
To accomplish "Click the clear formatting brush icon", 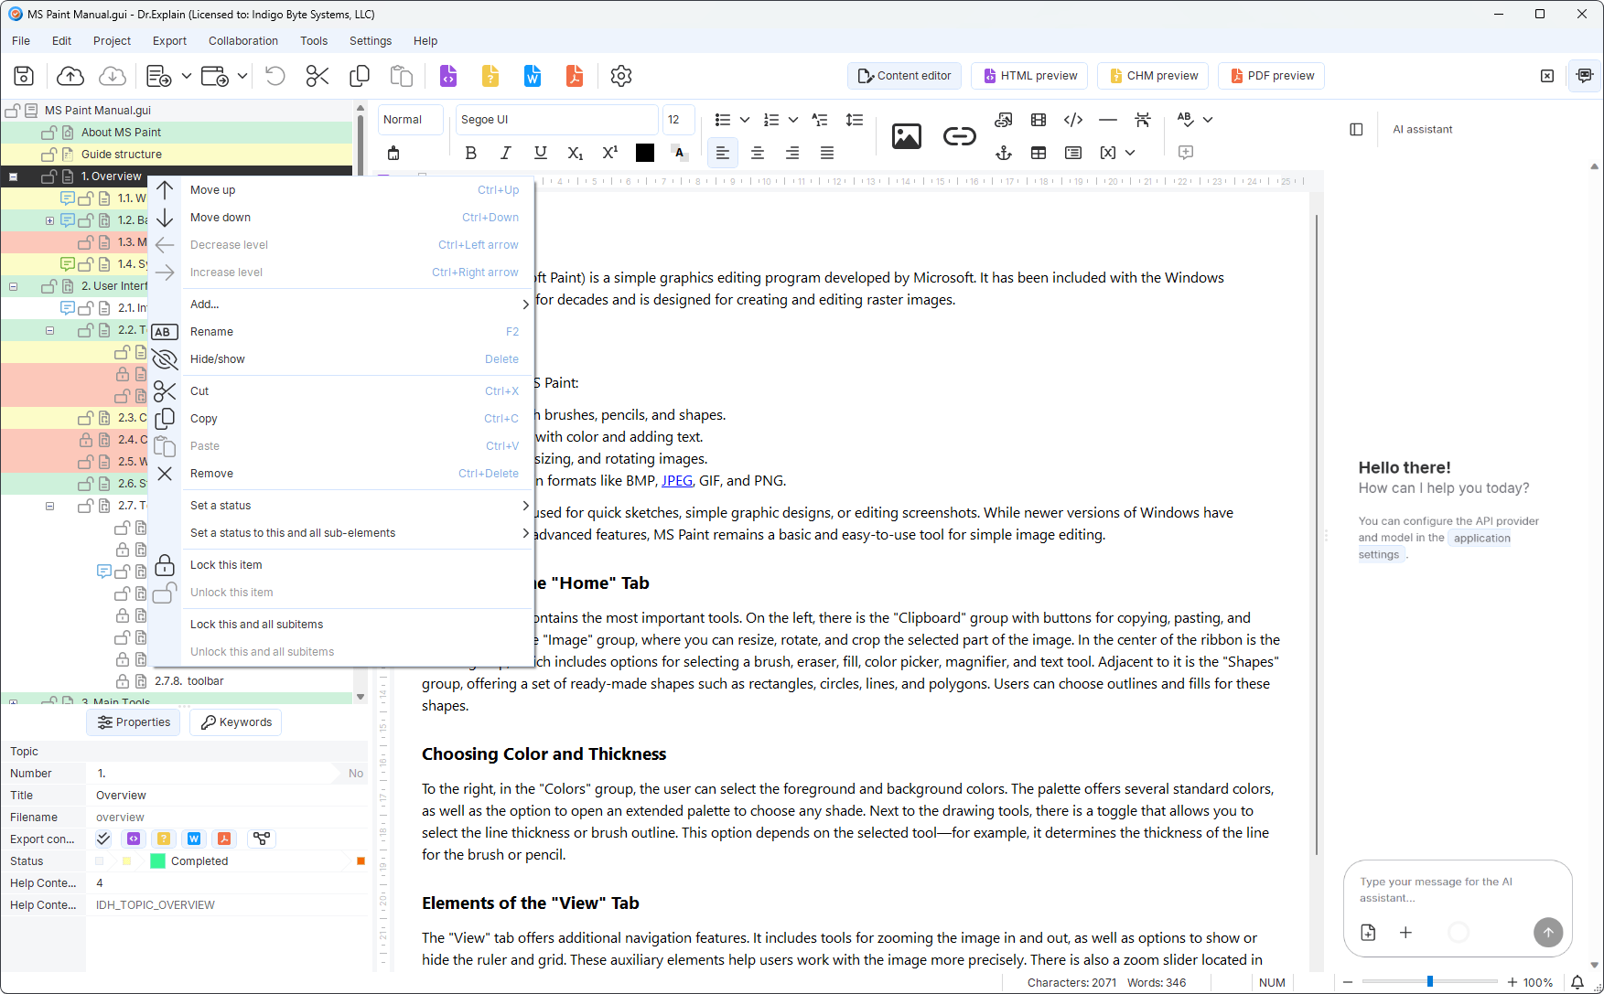I will 393,153.
